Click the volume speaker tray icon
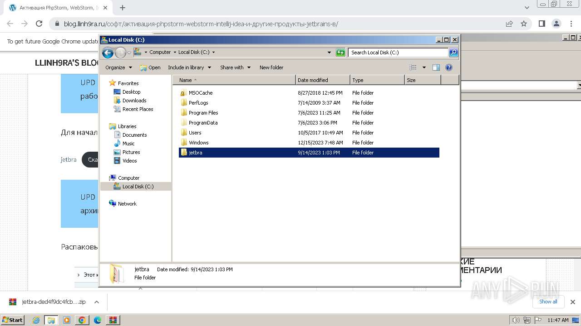581x326 pixels. click(x=516, y=320)
